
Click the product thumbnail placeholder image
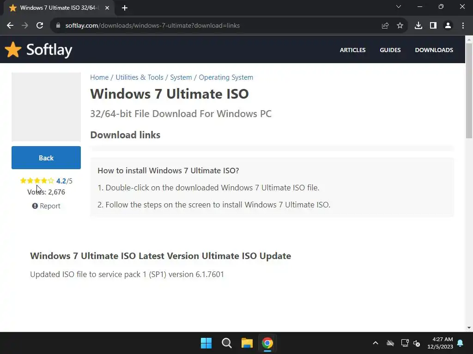tap(46, 107)
